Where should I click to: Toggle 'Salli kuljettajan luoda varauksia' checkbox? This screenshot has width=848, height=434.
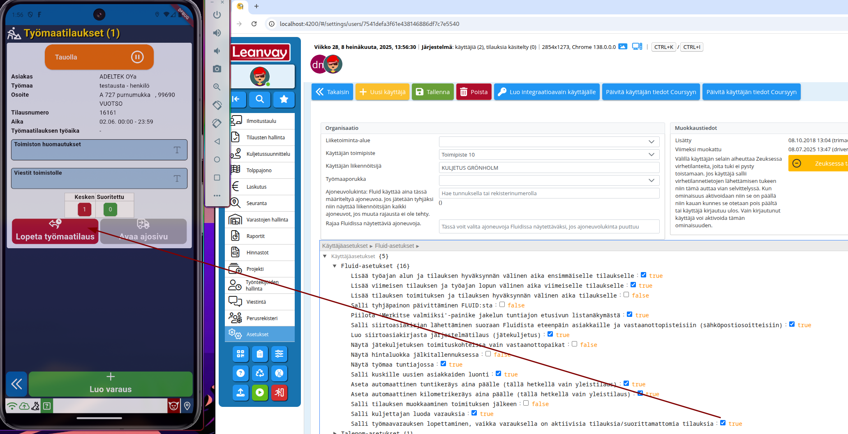474,413
